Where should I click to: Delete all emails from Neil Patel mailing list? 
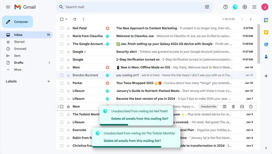(x=140, y=119)
